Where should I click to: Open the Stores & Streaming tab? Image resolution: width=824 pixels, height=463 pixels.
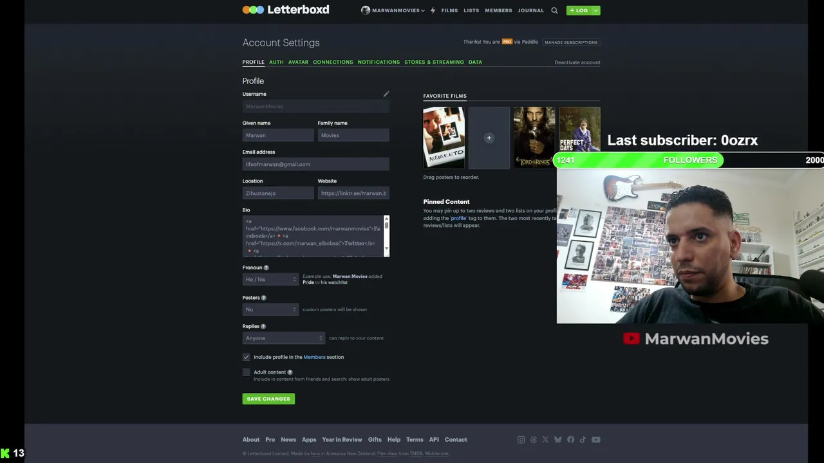434,62
